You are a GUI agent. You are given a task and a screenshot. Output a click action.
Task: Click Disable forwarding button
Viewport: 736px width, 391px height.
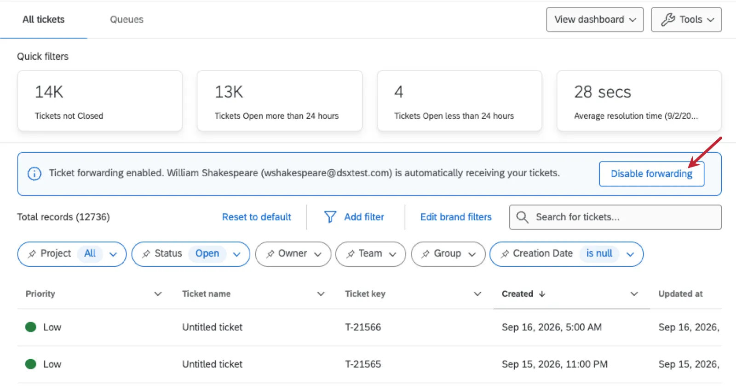coord(651,174)
